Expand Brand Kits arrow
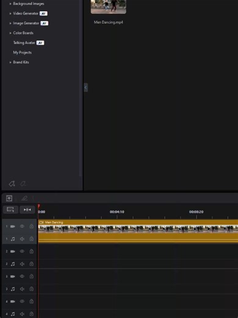This screenshot has width=238, height=318. 10,62
